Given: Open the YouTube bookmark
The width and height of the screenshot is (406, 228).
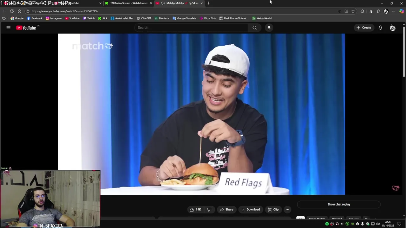Looking at the screenshot, I should click(x=72, y=18).
